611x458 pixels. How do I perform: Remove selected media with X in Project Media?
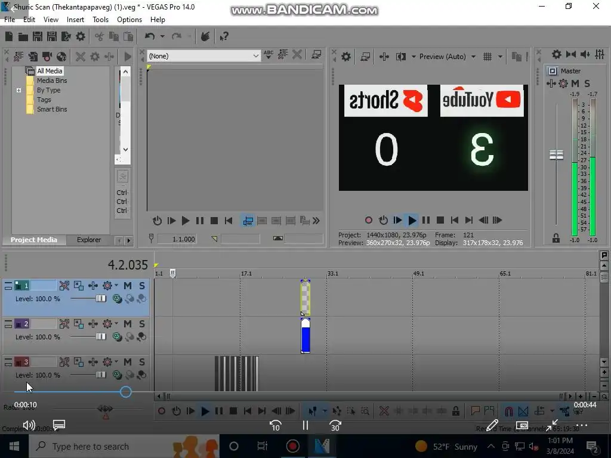coord(81,57)
